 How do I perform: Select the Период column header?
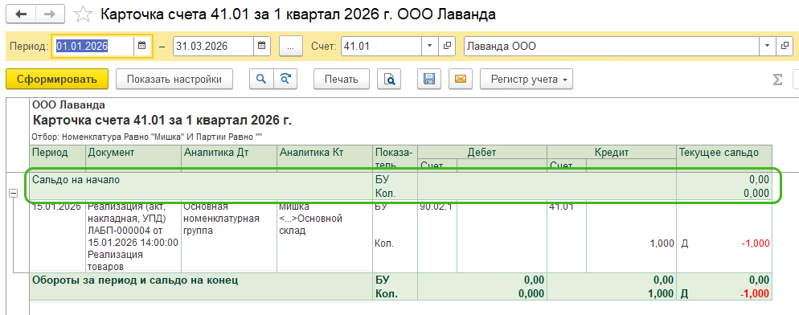click(x=58, y=158)
